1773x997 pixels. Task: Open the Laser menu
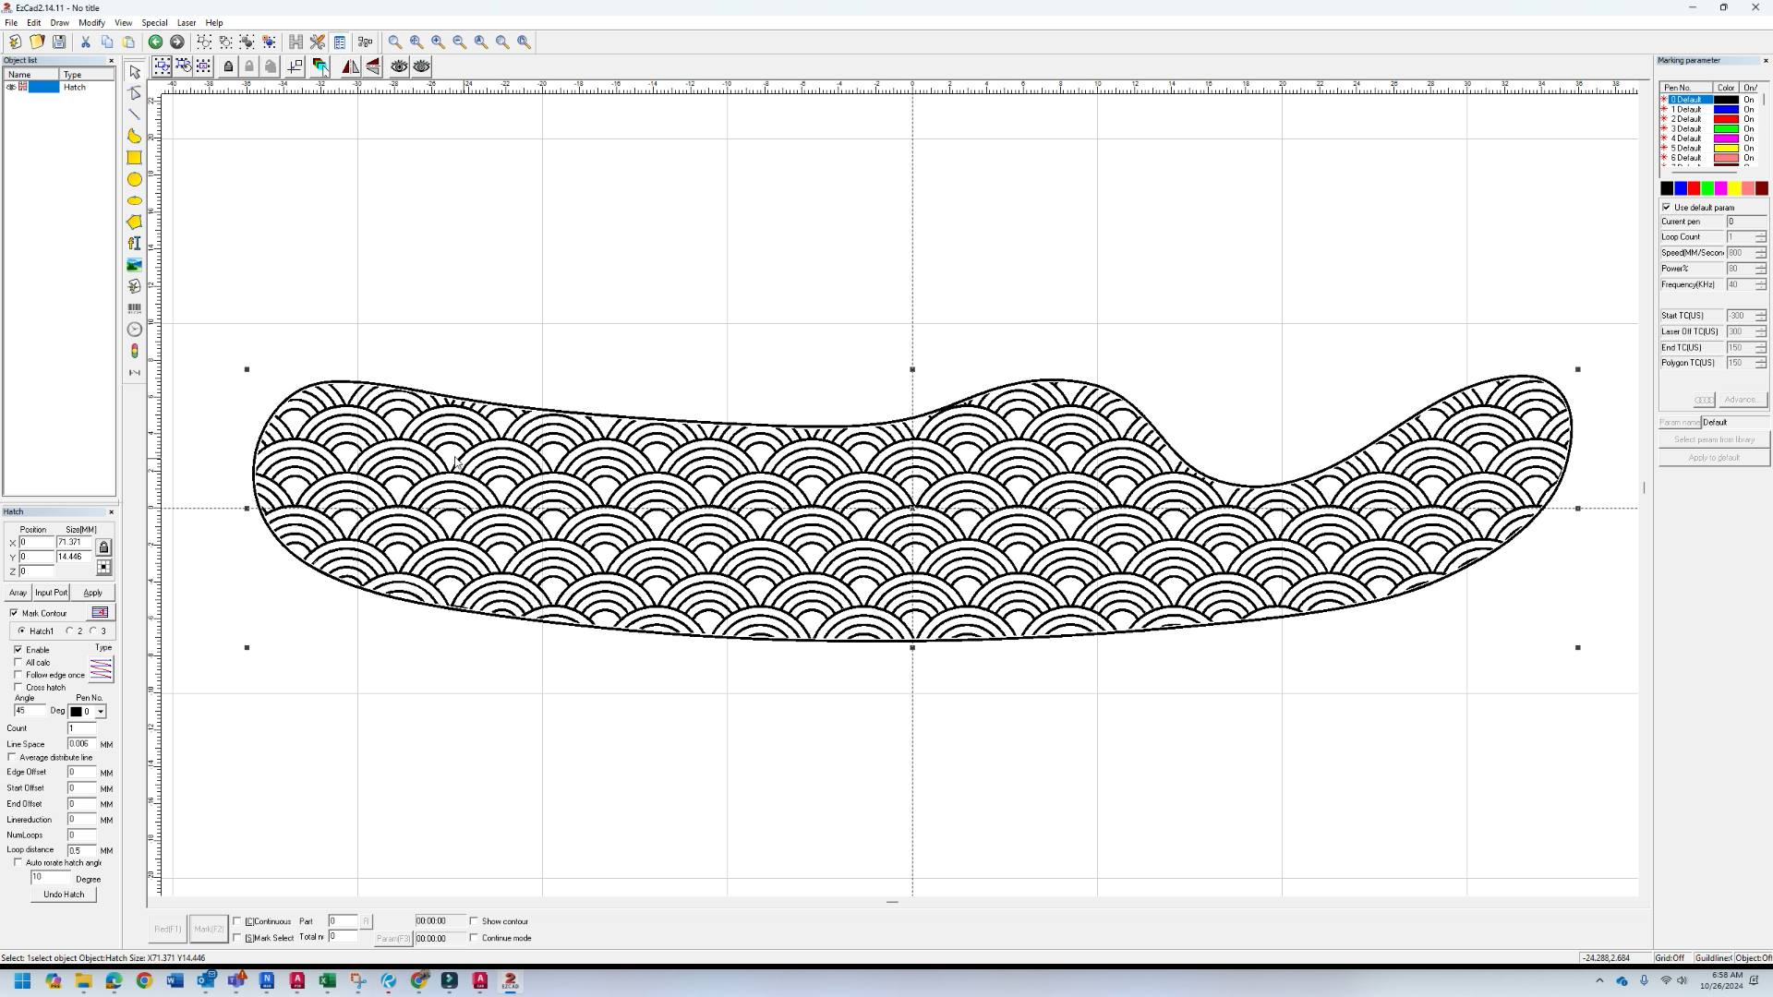click(x=187, y=22)
